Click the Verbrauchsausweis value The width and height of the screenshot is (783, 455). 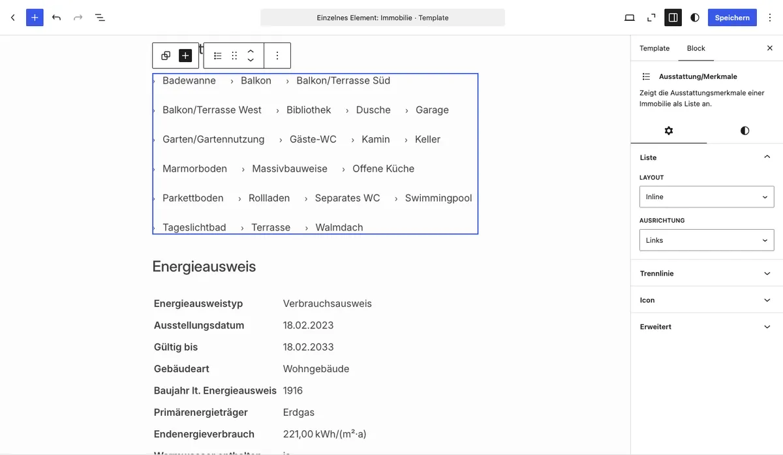[328, 304]
